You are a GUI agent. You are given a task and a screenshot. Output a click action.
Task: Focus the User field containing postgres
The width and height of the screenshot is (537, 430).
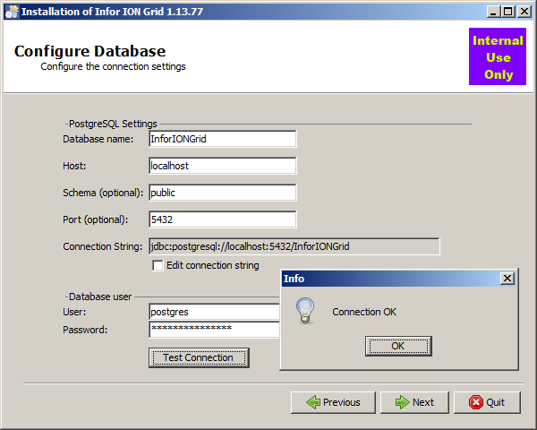(215, 312)
